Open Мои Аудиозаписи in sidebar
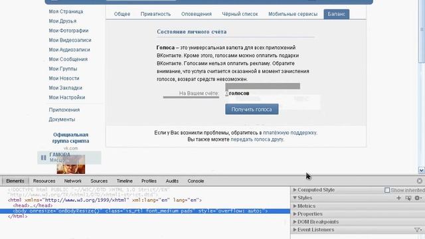Image resolution: width=425 pixels, height=239 pixels. 69,50
